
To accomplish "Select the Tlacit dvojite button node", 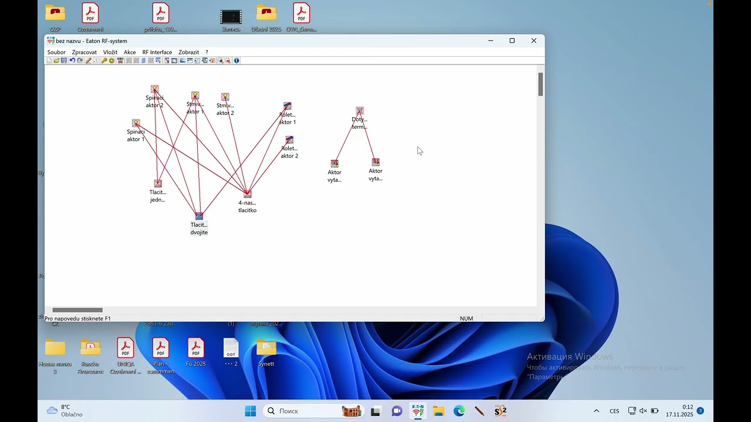I will pos(199,216).
